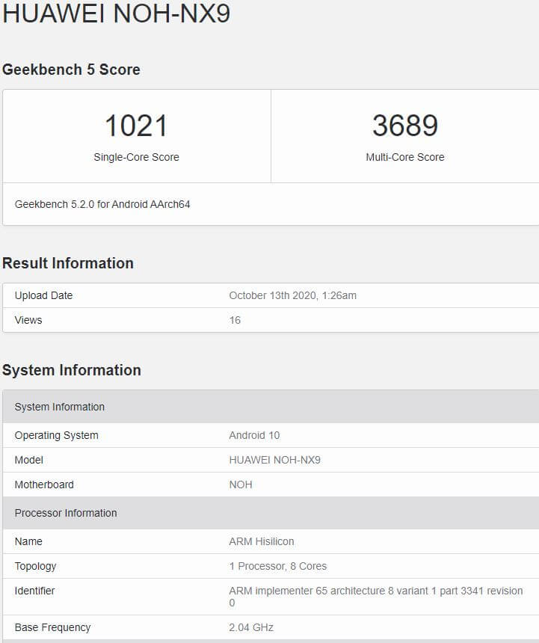Click the Topology label
This screenshot has height=643, width=539.
(x=35, y=566)
